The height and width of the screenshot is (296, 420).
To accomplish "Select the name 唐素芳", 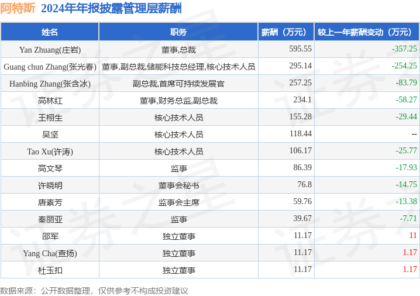I will point(50,202).
